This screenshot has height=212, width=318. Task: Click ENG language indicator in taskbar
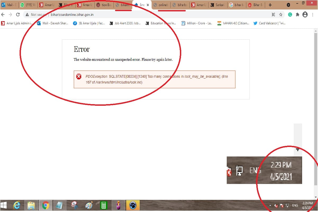(295, 205)
